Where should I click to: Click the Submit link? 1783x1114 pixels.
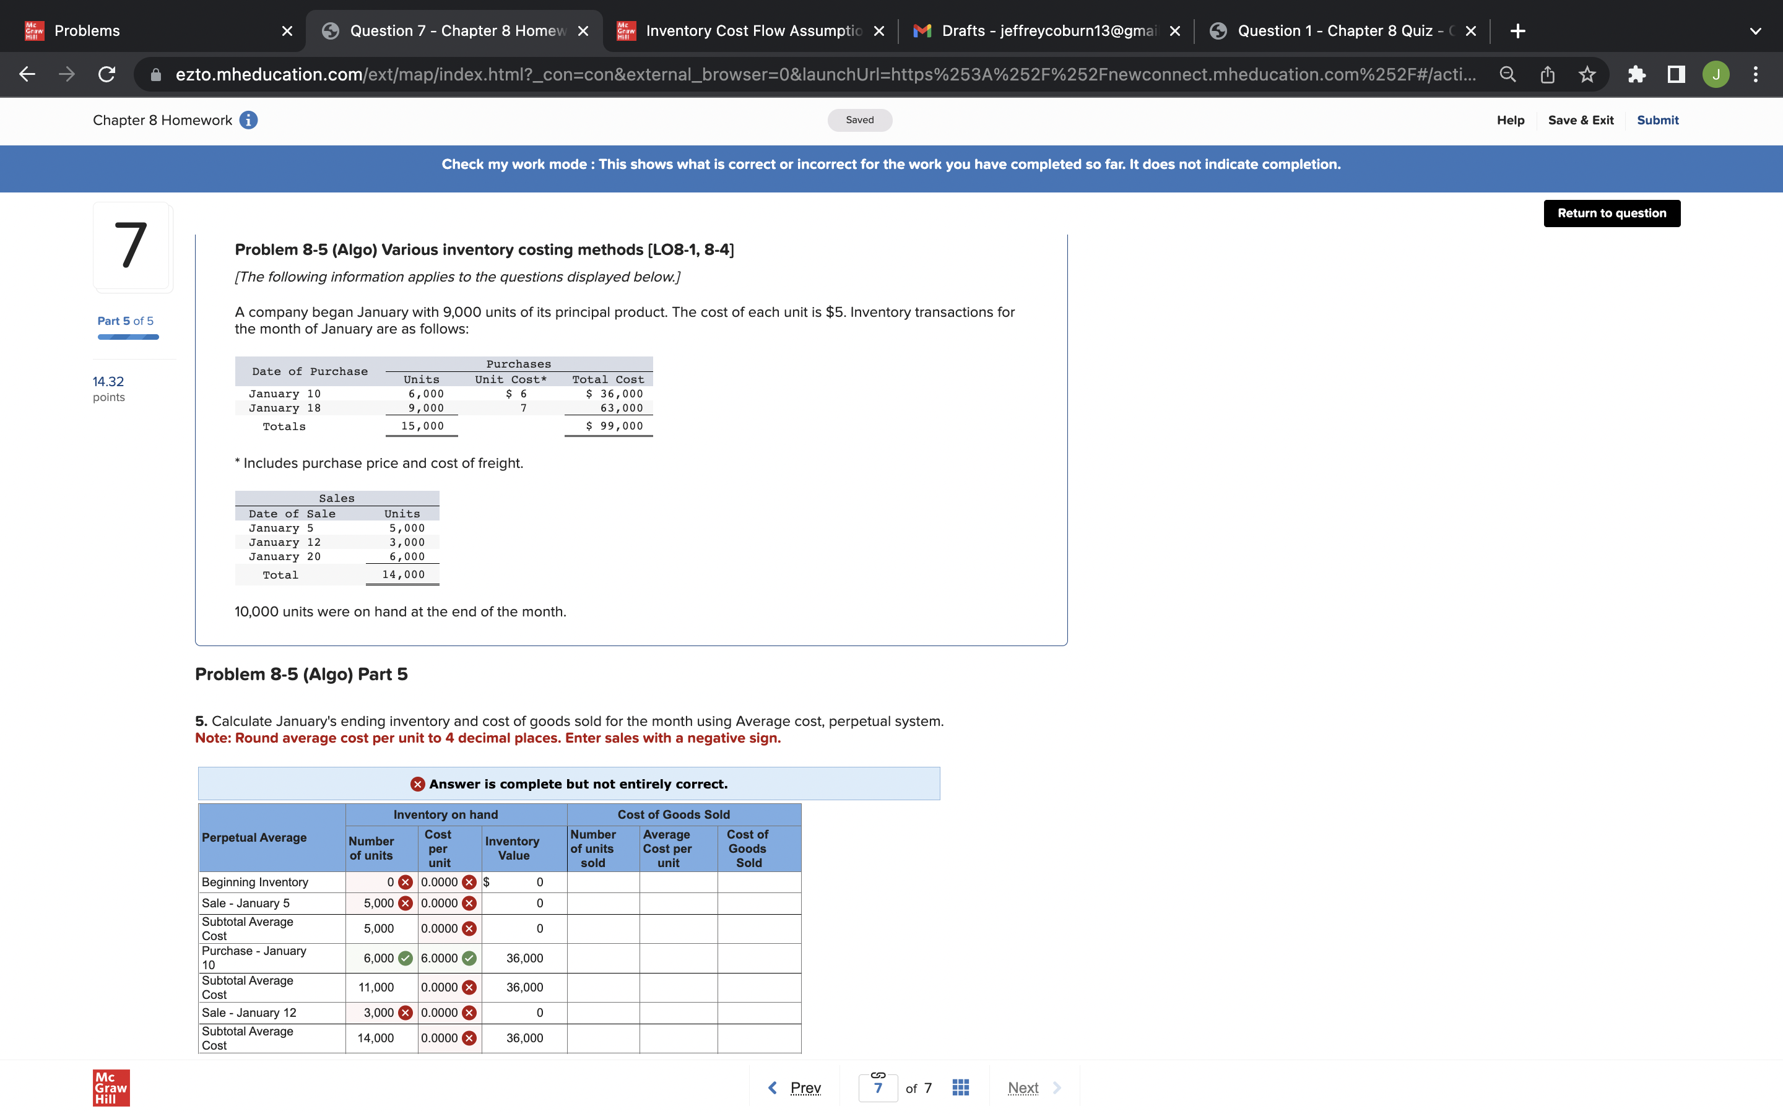[1657, 120]
